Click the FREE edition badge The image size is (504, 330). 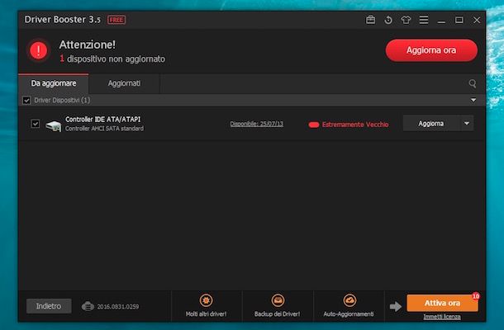tap(116, 20)
